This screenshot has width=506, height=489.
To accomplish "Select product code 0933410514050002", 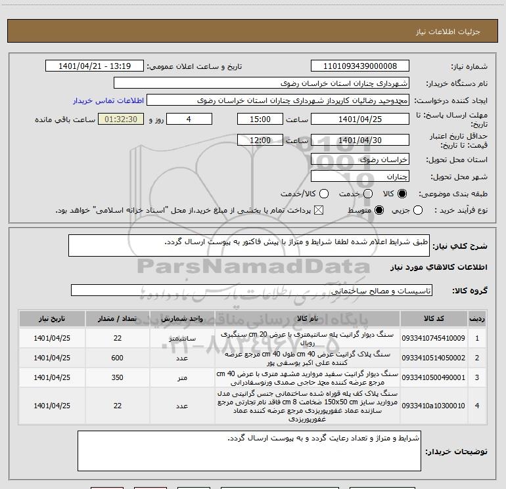I will tap(434, 358).
